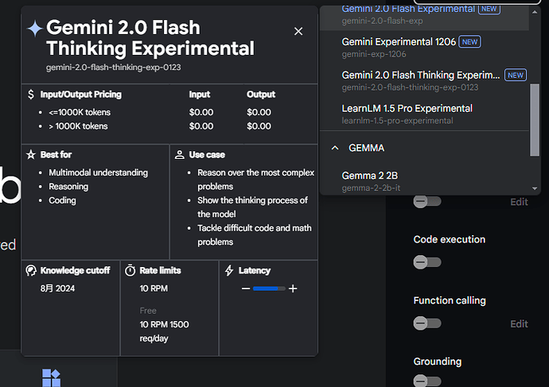The width and height of the screenshot is (549, 387).
Task: Click 'Show the thinking process of the model'
Action: coord(252,207)
